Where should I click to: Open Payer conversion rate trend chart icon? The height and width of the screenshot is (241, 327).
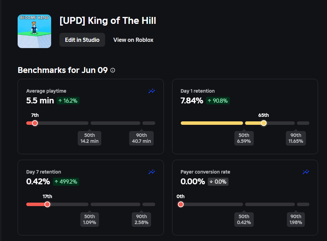point(306,172)
